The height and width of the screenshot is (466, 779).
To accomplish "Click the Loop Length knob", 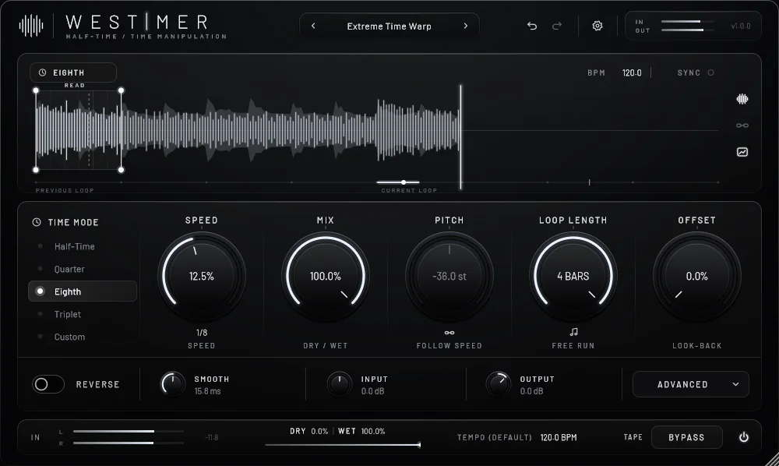I will (573, 276).
